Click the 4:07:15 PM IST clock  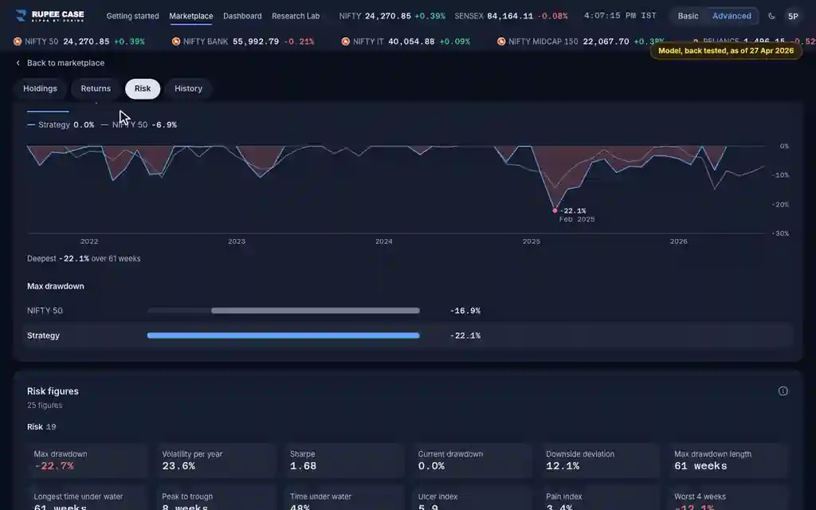point(620,16)
